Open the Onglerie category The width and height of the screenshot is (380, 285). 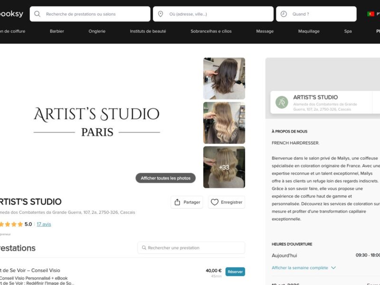coord(97,31)
